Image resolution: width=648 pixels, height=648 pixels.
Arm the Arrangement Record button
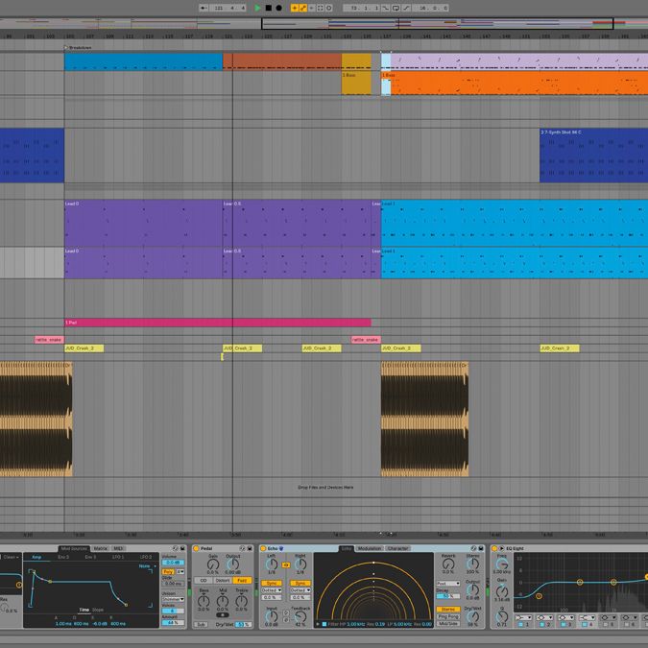(x=279, y=8)
